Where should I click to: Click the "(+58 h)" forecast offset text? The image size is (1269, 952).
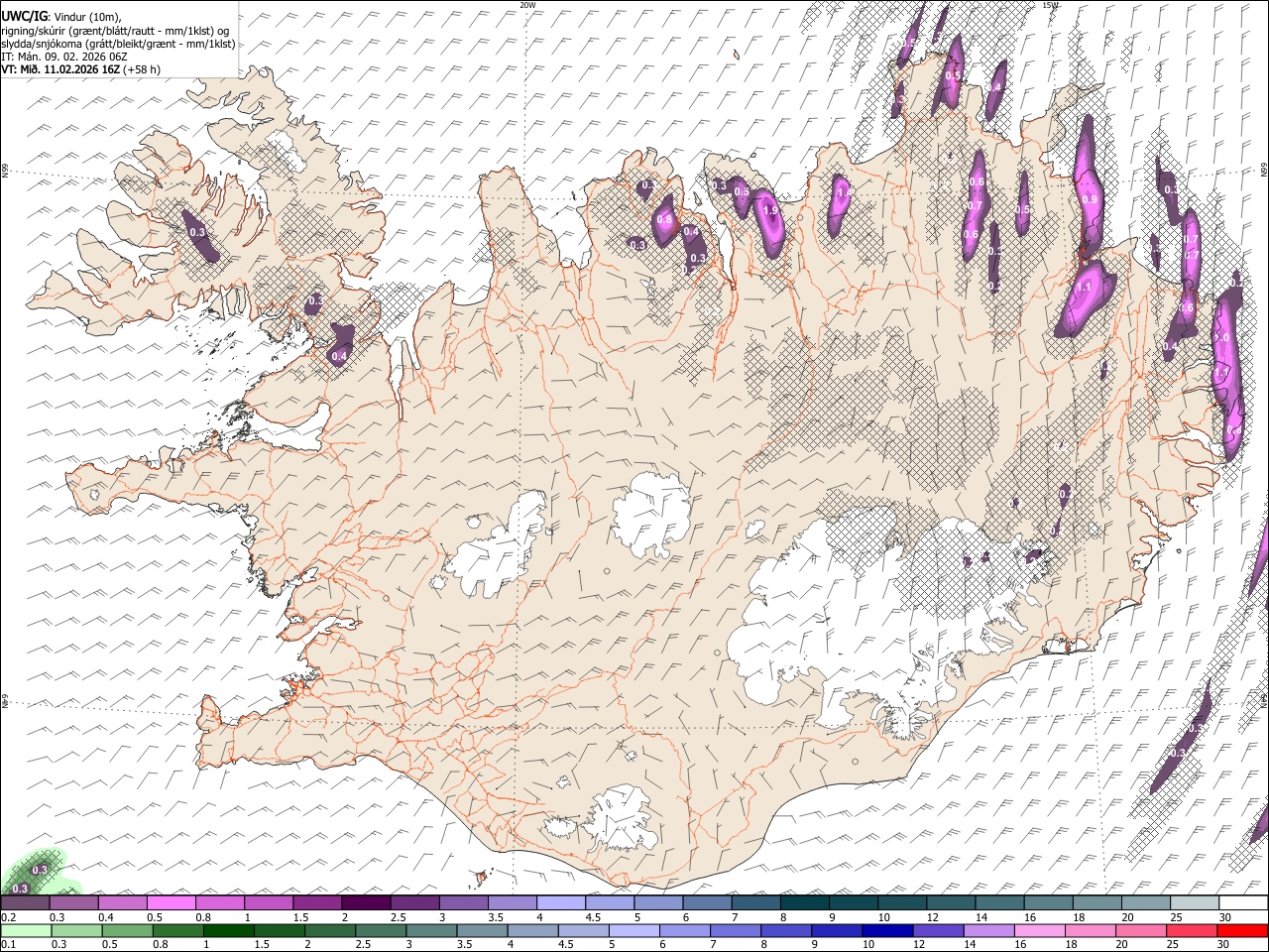142,69
